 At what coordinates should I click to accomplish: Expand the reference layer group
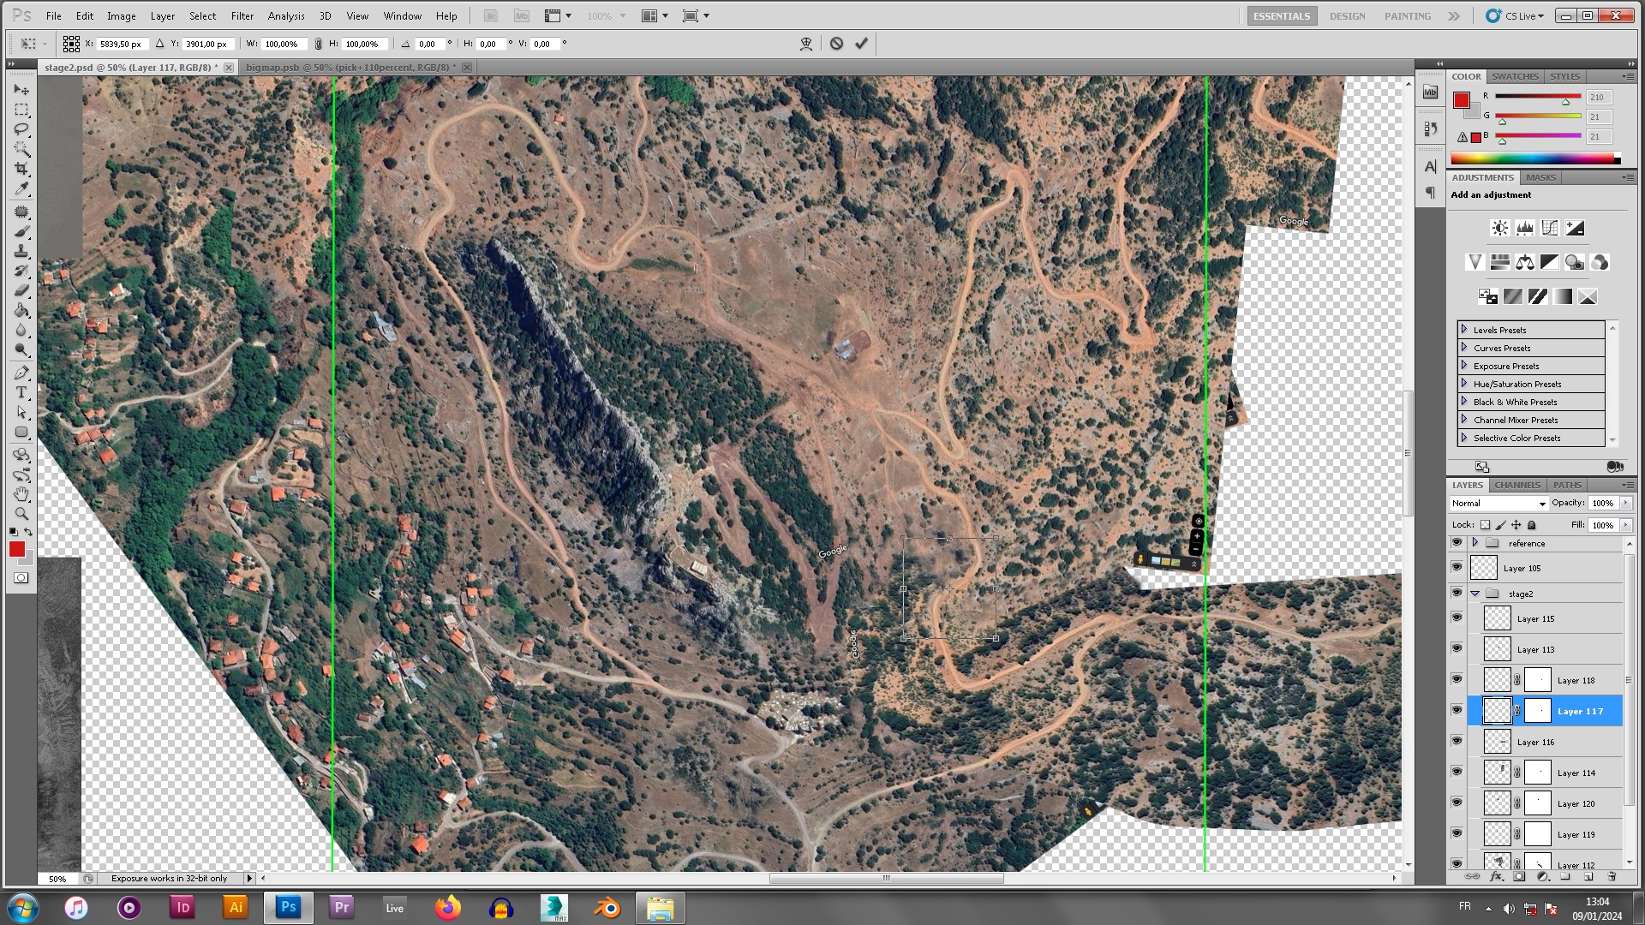1475,543
